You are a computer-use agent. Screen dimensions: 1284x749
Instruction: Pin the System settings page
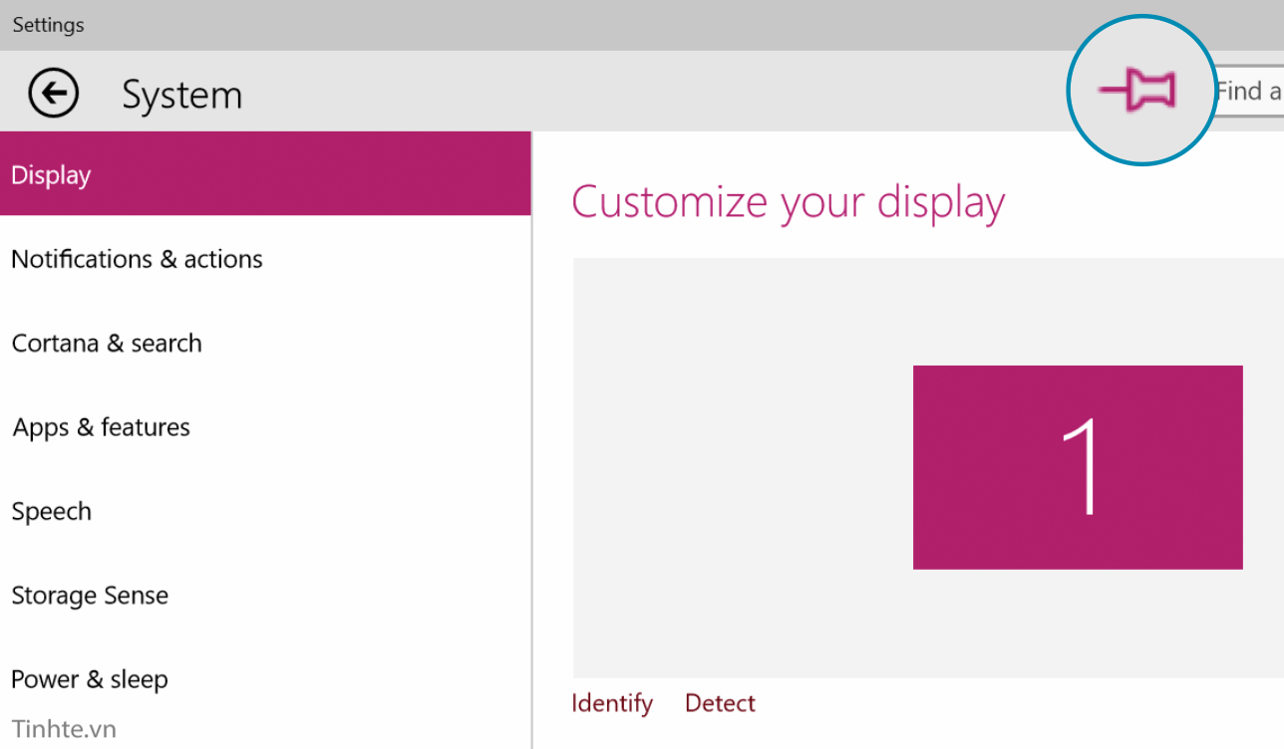tap(1138, 91)
